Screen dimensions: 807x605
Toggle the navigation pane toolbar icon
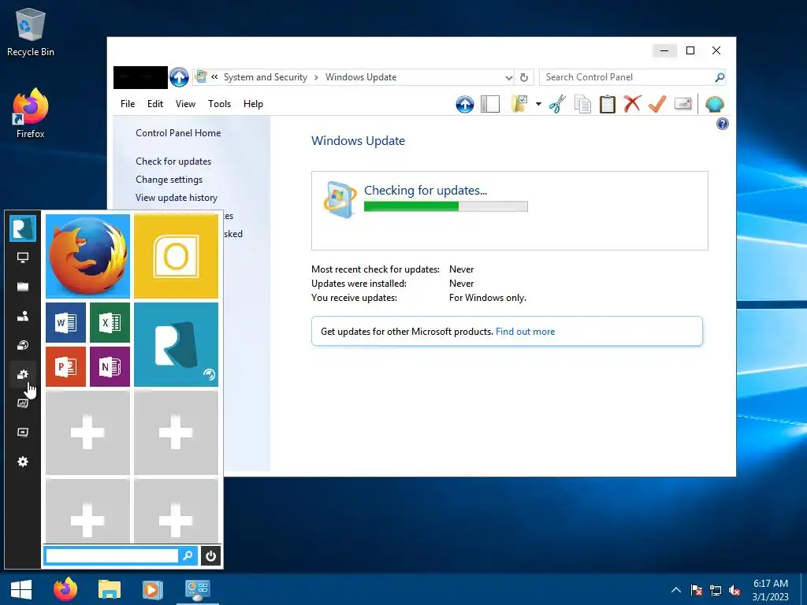click(x=490, y=105)
